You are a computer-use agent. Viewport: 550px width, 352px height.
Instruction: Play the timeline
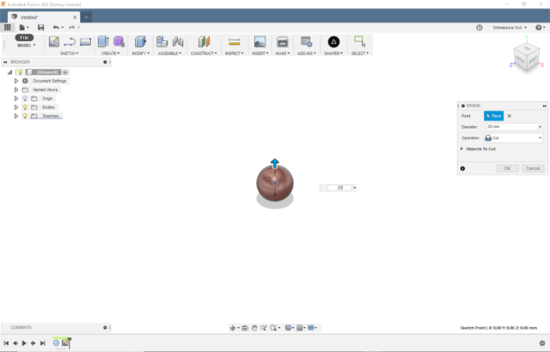coord(24,343)
